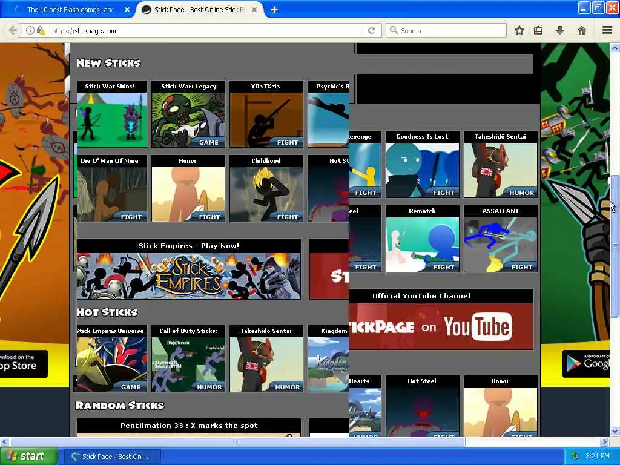Viewport: 620px width, 465px height.
Task: Close the '10 best Flash games' tab
Action: [x=127, y=10]
